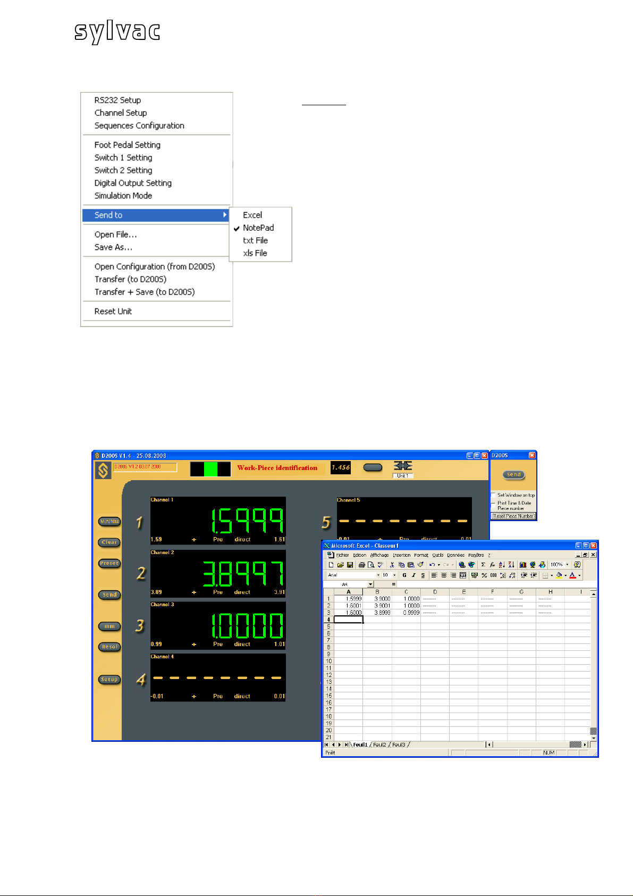Click the Reset Piece Number button

click(x=513, y=516)
